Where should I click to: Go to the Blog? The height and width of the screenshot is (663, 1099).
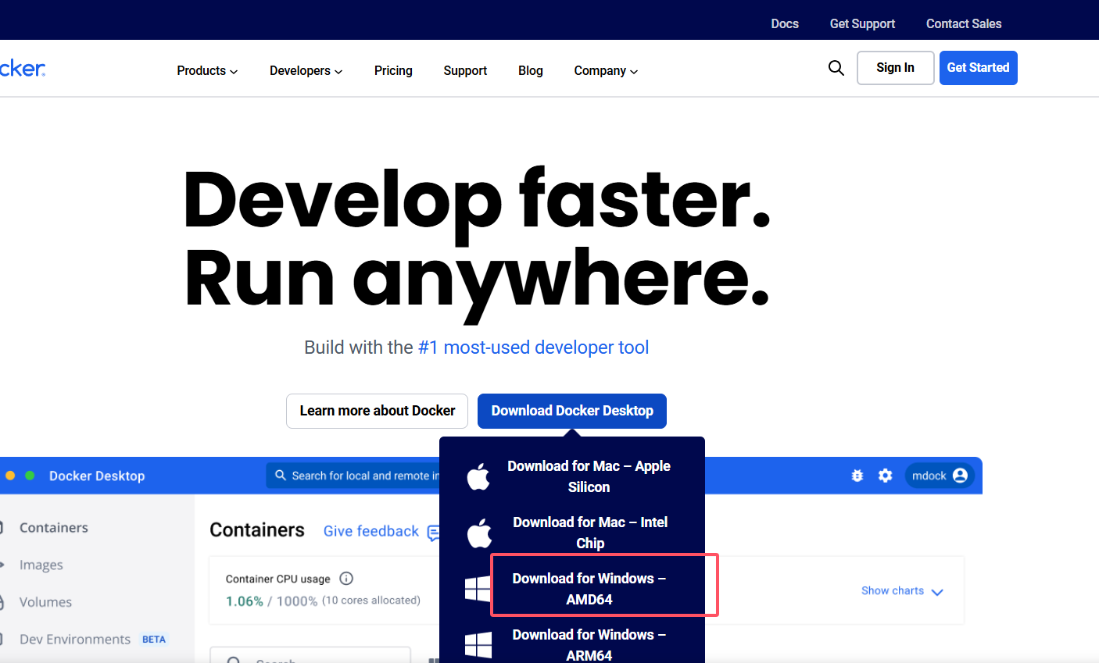pyautogui.click(x=531, y=70)
